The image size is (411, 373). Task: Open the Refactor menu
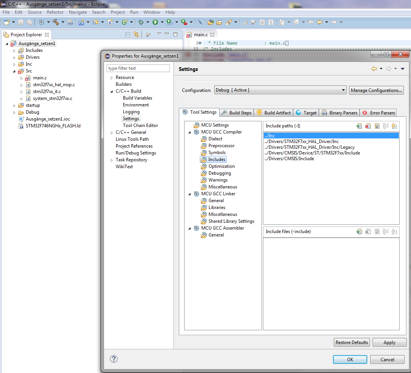(x=55, y=12)
